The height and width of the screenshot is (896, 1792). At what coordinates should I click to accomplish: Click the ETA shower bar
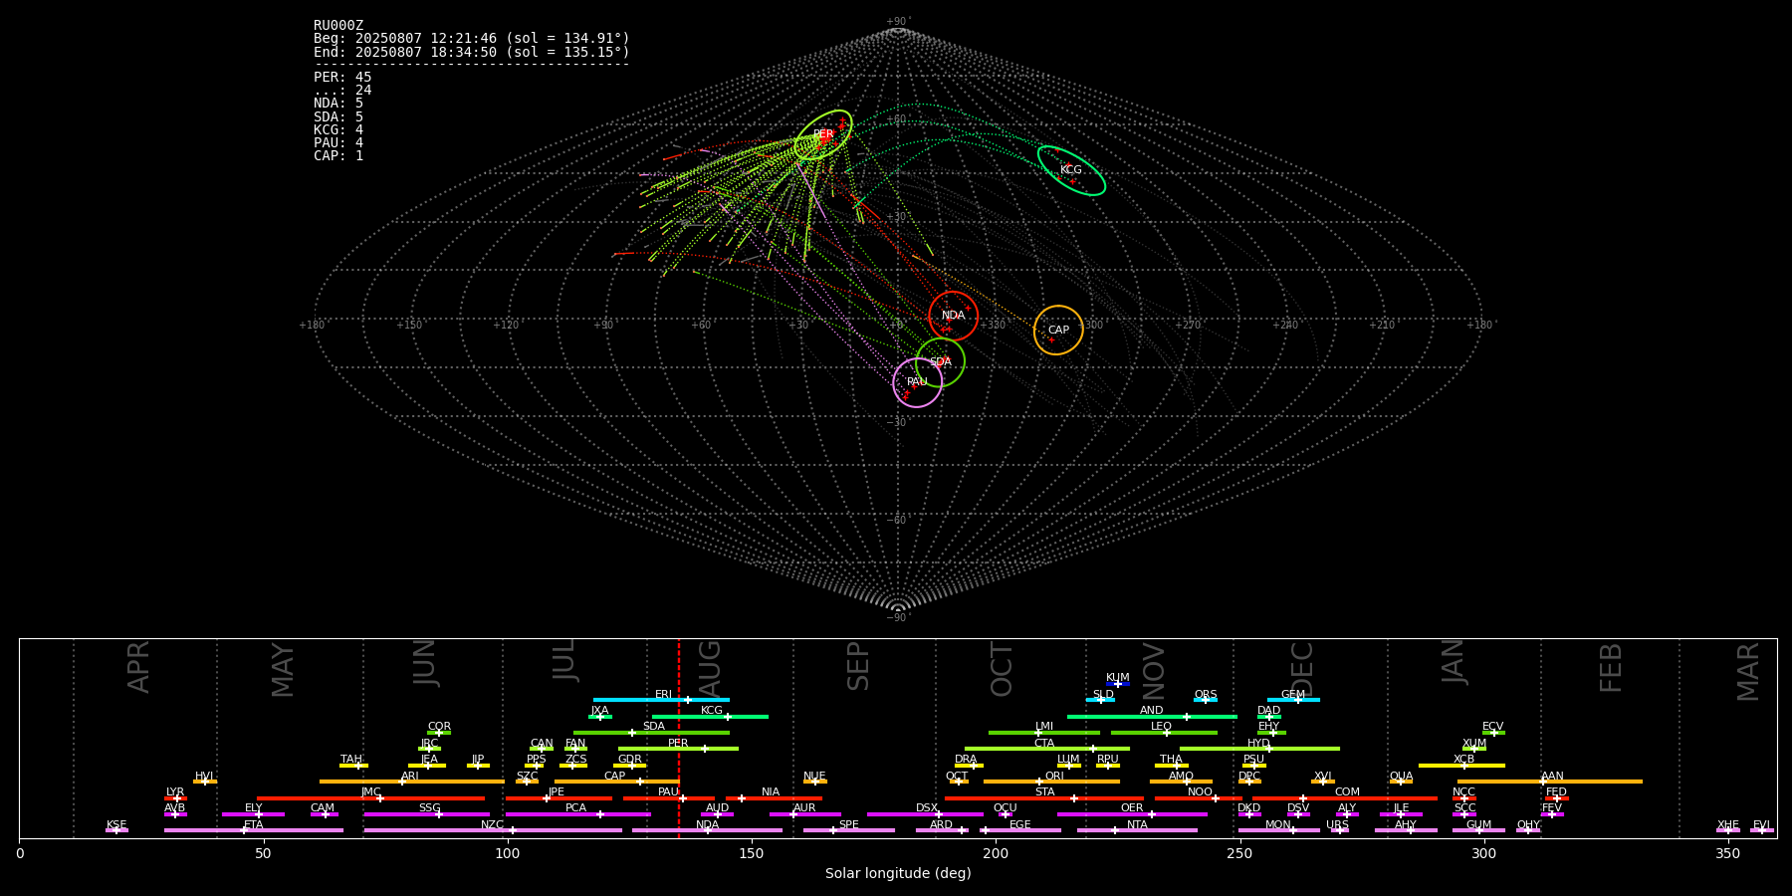click(254, 830)
